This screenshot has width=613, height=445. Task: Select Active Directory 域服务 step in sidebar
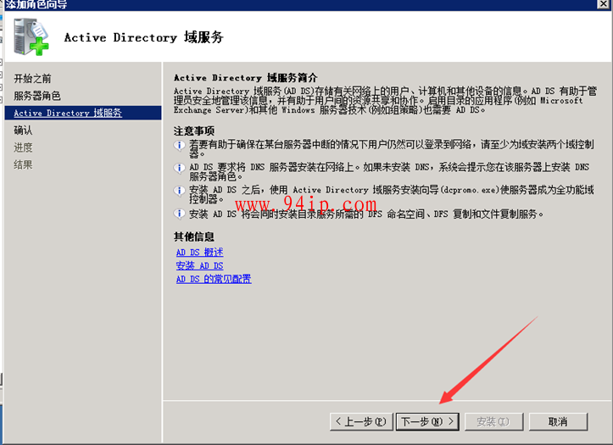click(x=83, y=113)
